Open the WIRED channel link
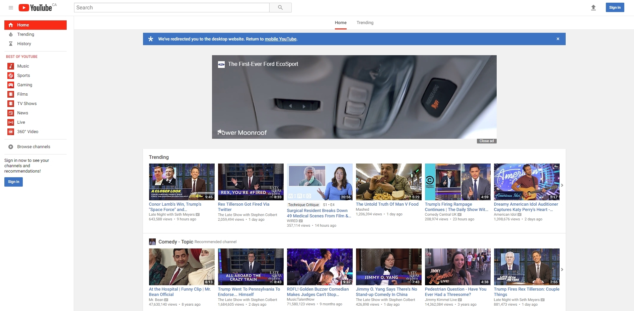The height and width of the screenshot is (311, 634). pyautogui.click(x=292, y=221)
